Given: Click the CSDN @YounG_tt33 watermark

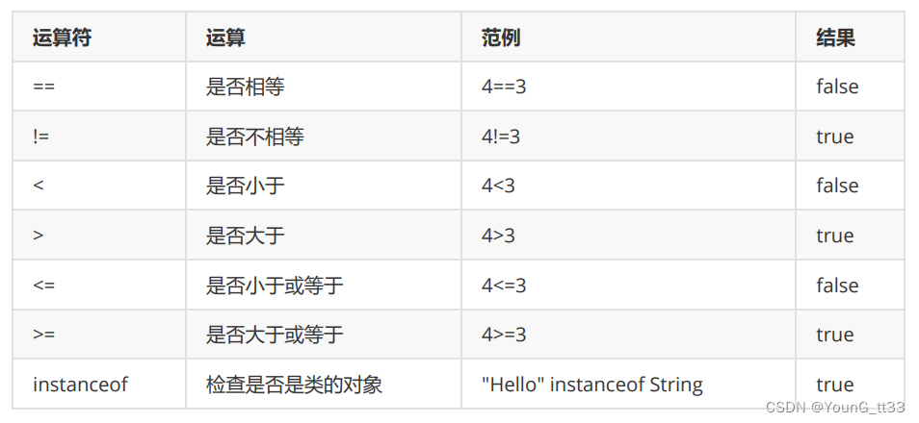Looking at the screenshot, I should tap(839, 407).
